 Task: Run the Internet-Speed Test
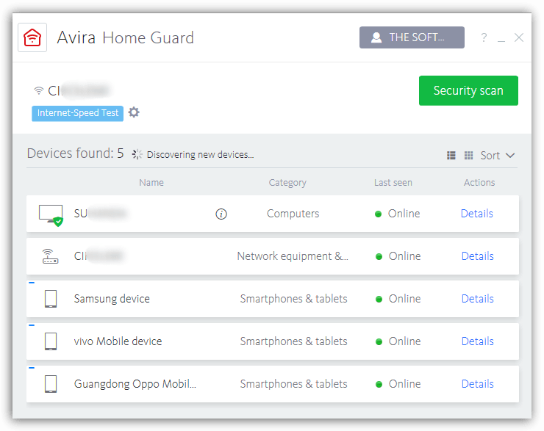[x=77, y=113]
